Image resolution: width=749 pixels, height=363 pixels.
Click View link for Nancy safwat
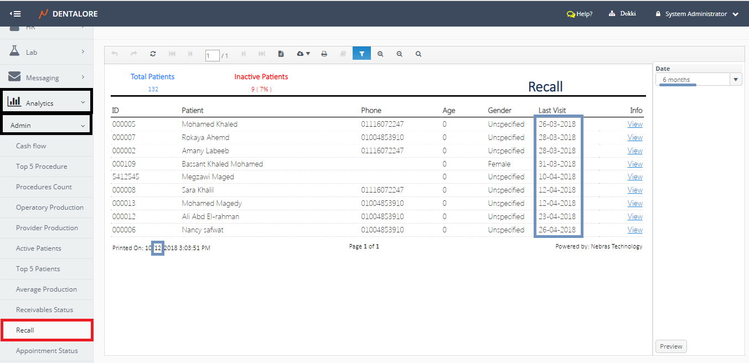tap(635, 230)
